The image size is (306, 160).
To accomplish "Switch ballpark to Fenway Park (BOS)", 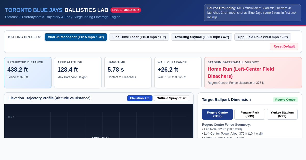I will [250, 114].
